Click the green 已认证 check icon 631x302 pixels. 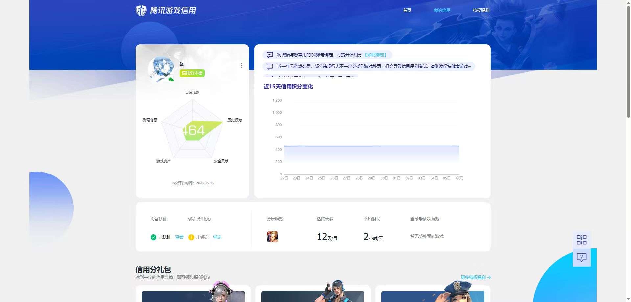point(153,237)
